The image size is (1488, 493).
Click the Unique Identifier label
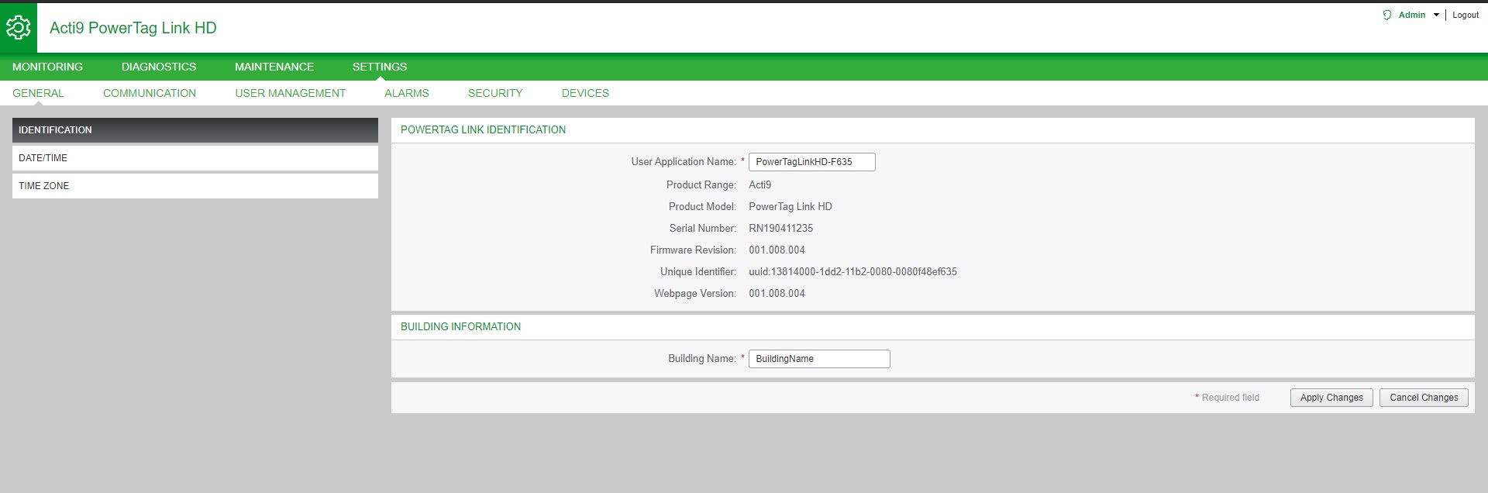point(698,272)
